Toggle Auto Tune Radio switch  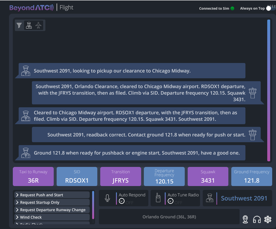coord(170,201)
